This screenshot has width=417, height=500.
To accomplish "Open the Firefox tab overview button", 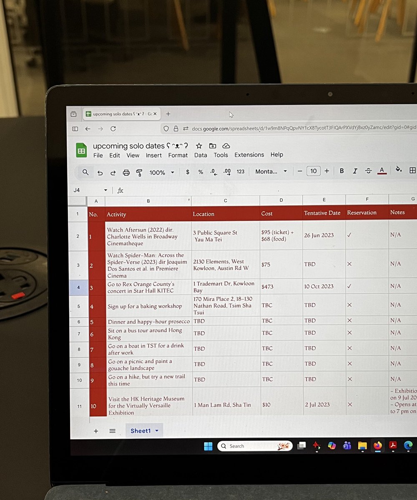I will (73, 114).
